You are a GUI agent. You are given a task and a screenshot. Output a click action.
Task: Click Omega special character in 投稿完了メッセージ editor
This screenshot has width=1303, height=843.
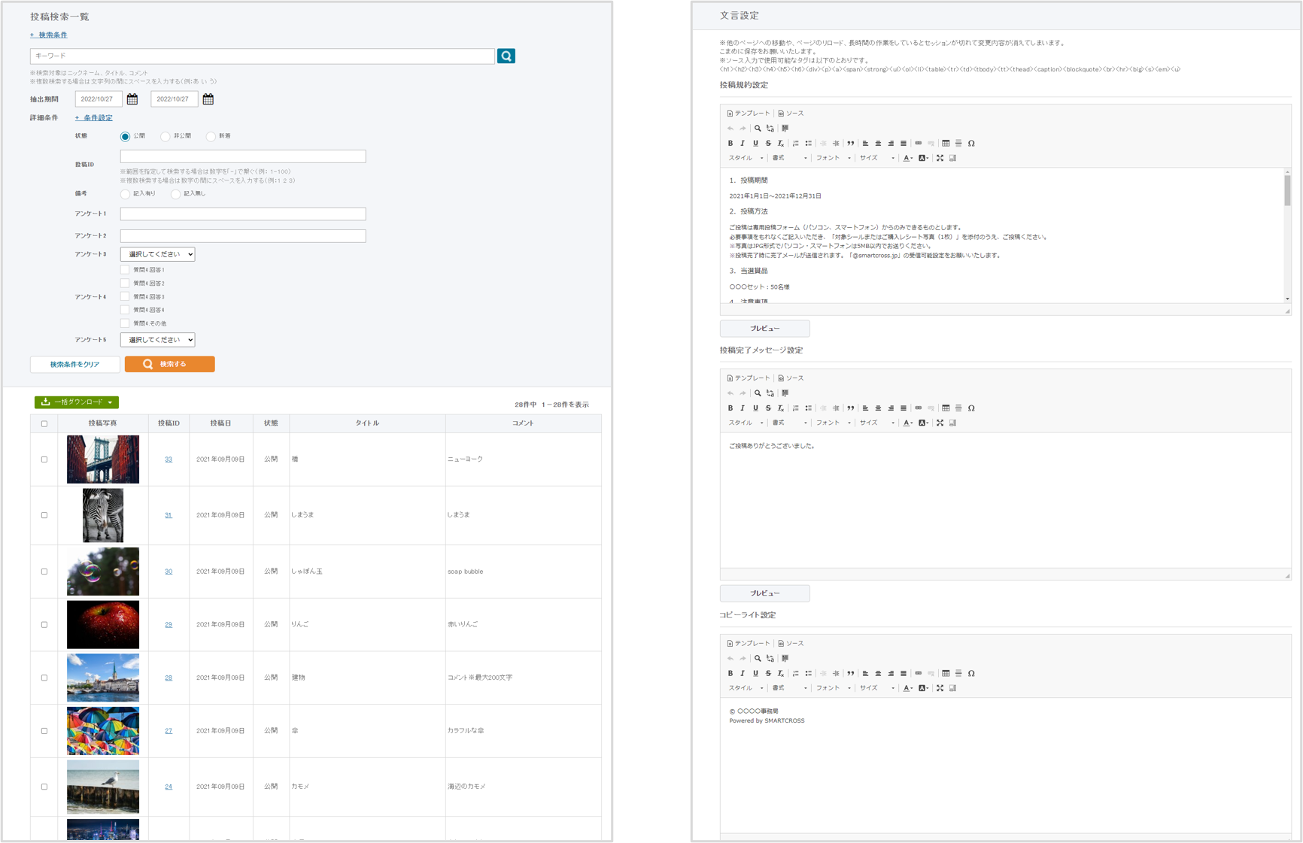pyautogui.click(x=971, y=408)
